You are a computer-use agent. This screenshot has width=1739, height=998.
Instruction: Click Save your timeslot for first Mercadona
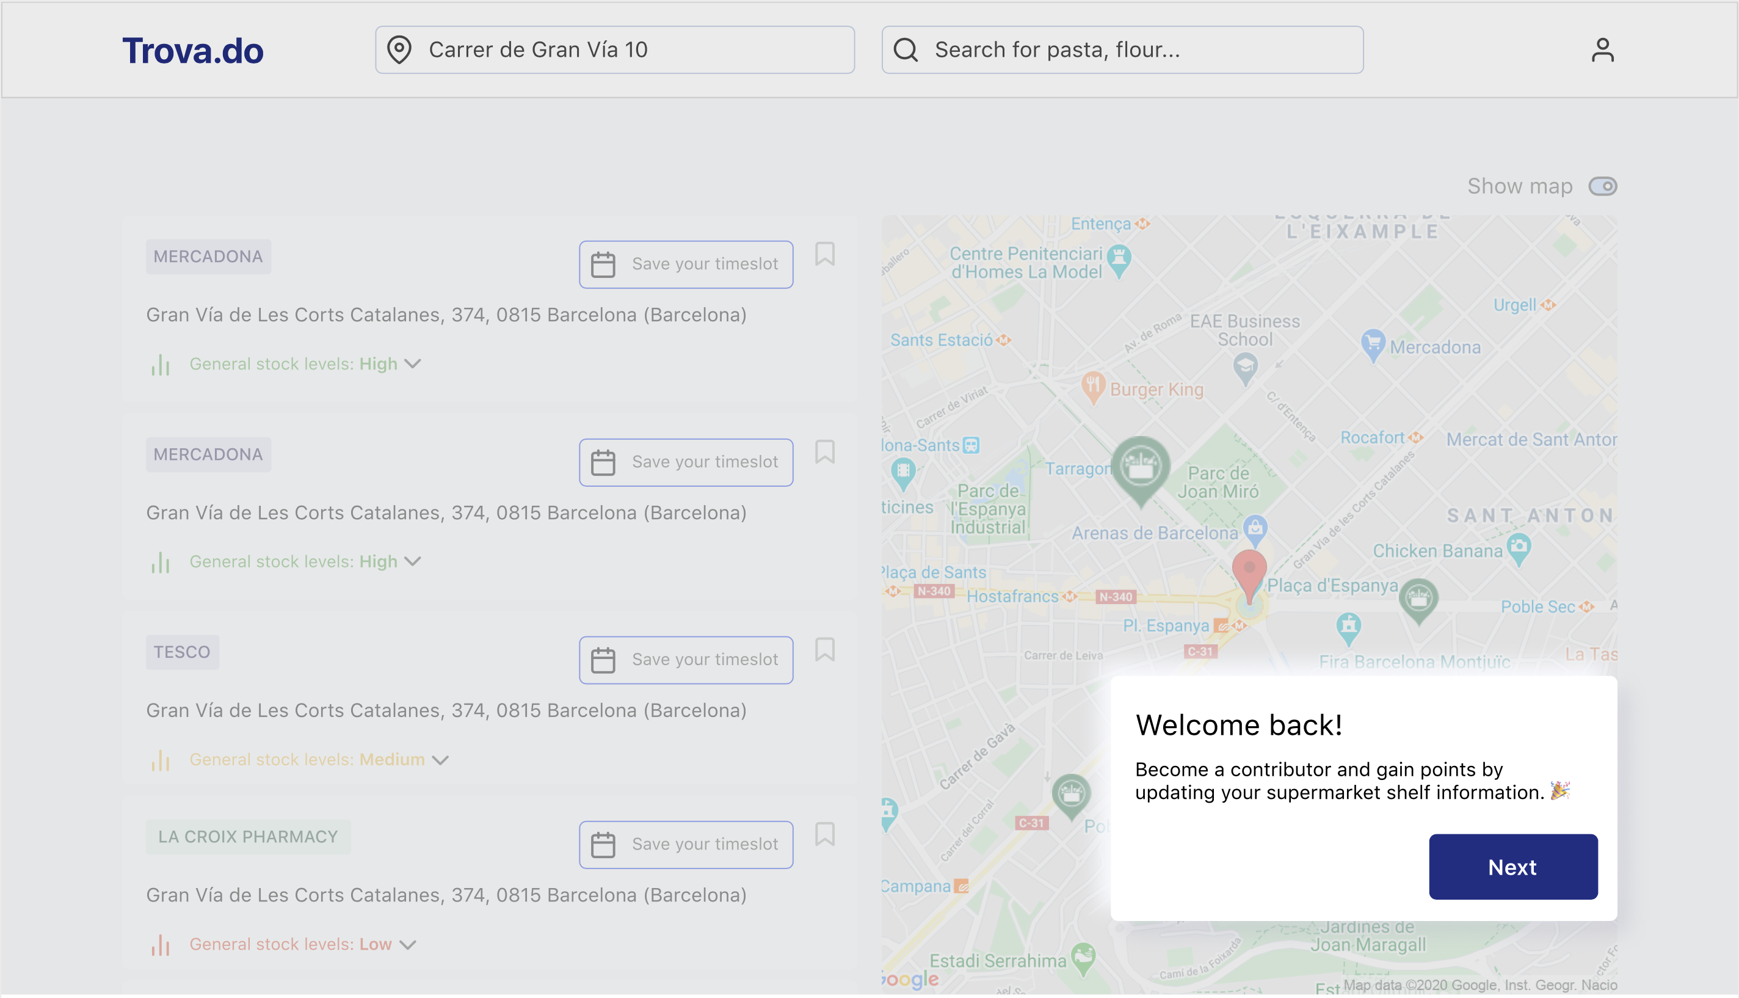[x=686, y=264]
